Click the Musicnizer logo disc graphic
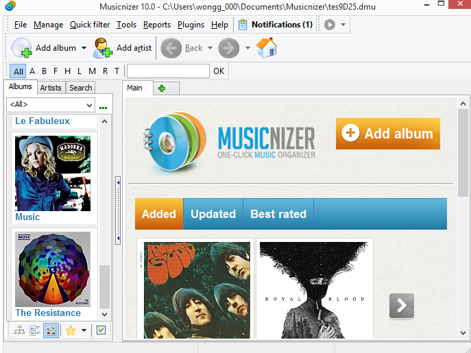This screenshot has width=471, height=353. pyautogui.click(x=175, y=142)
